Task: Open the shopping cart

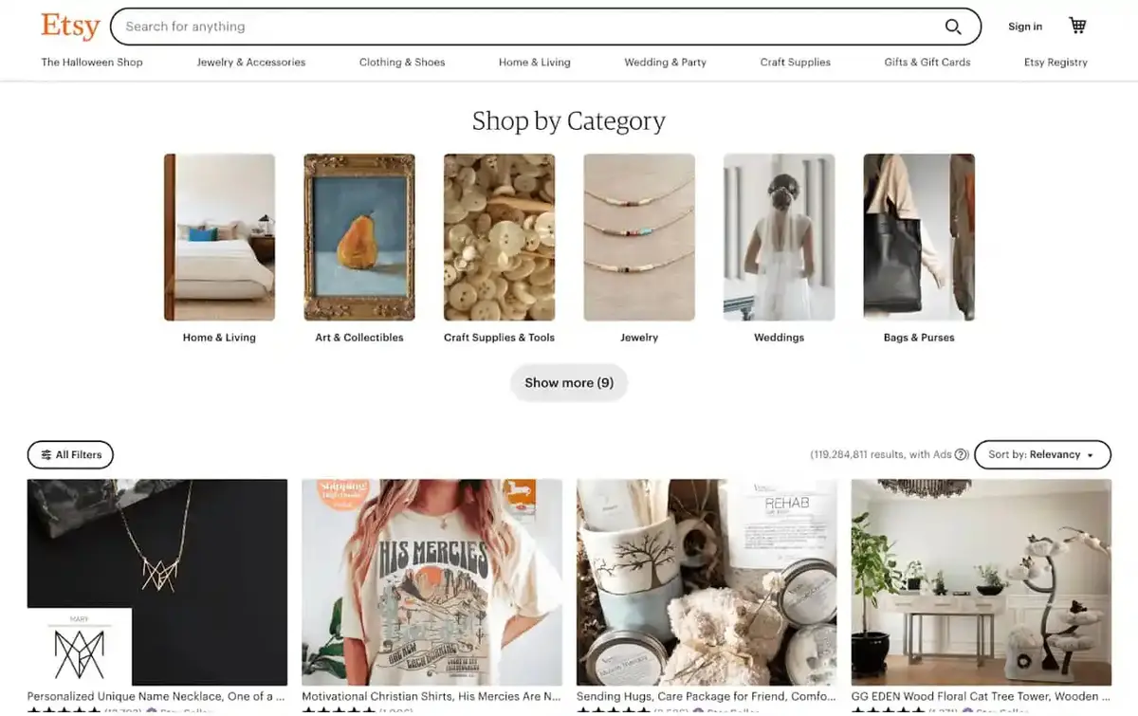Action: coord(1077,25)
